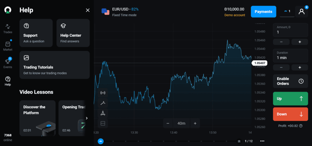The height and width of the screenshot is (146, 312).
Task: Click the EUR/USD currency flags icon
Action: point(105,12)
